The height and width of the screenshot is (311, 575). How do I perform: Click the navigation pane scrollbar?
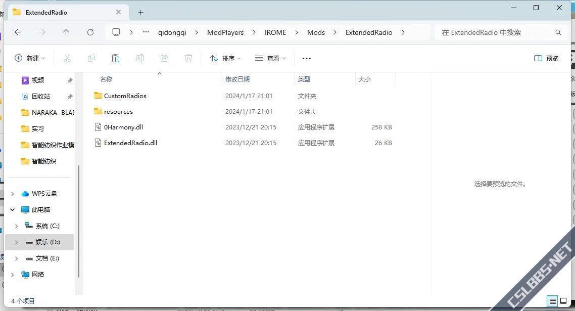click(x=79, y=221)
